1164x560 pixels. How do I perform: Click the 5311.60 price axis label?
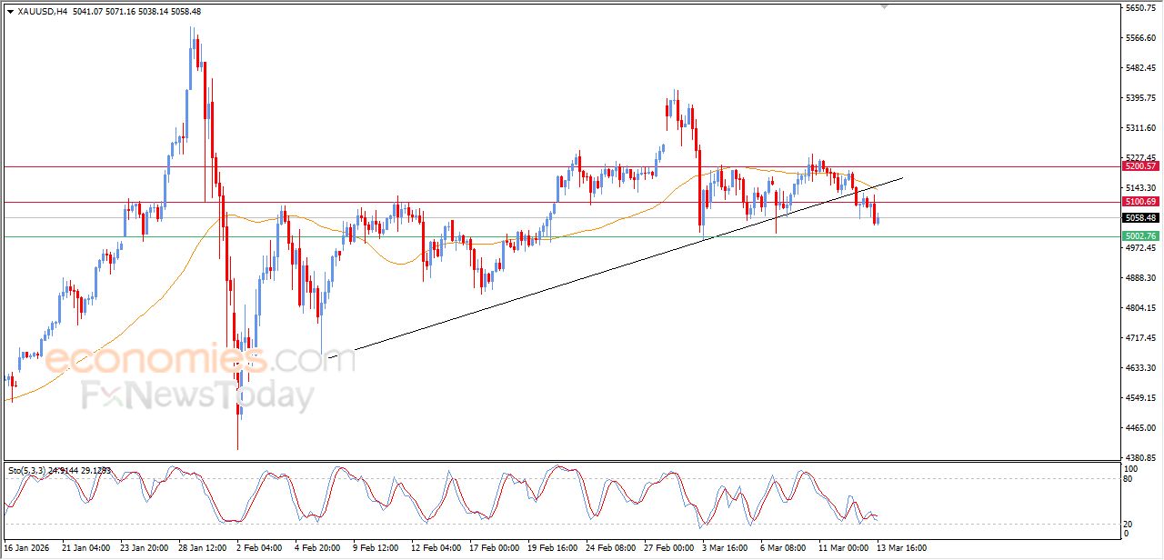pyautogui.click(x=1140, y=128)
